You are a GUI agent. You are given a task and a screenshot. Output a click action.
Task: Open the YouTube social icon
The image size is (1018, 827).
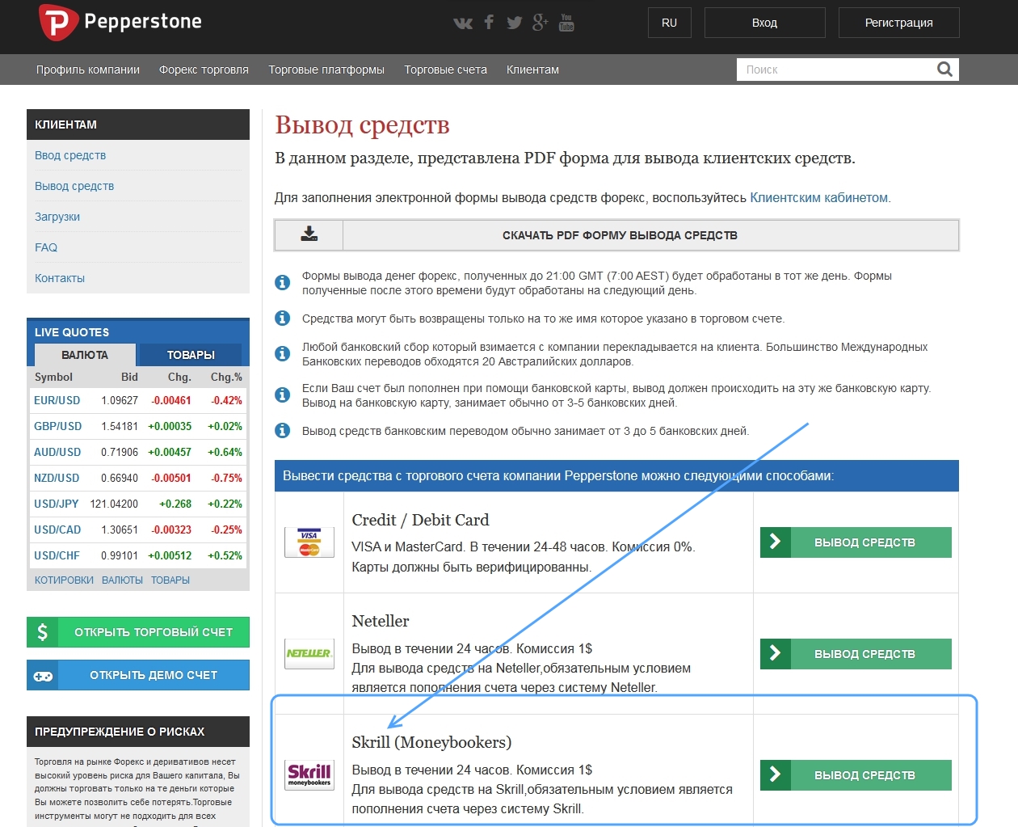coord(566,22)
